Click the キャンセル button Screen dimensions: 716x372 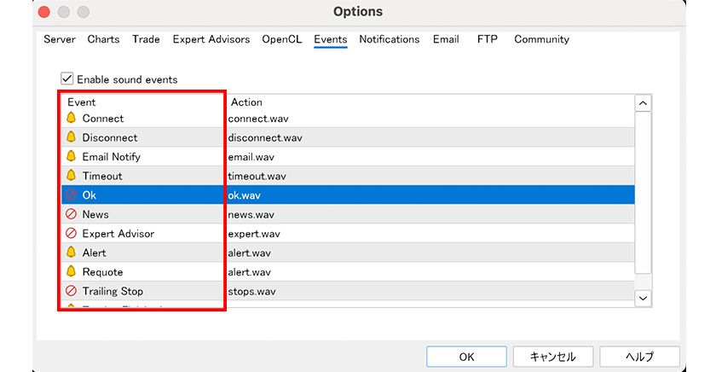tap(552, 357)
